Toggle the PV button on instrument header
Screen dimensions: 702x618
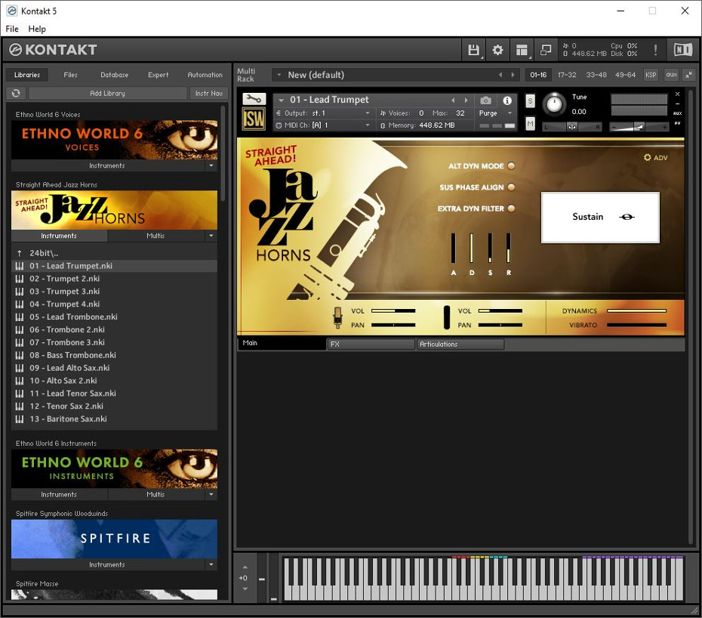pyautogui.click(x=677, y=123)
